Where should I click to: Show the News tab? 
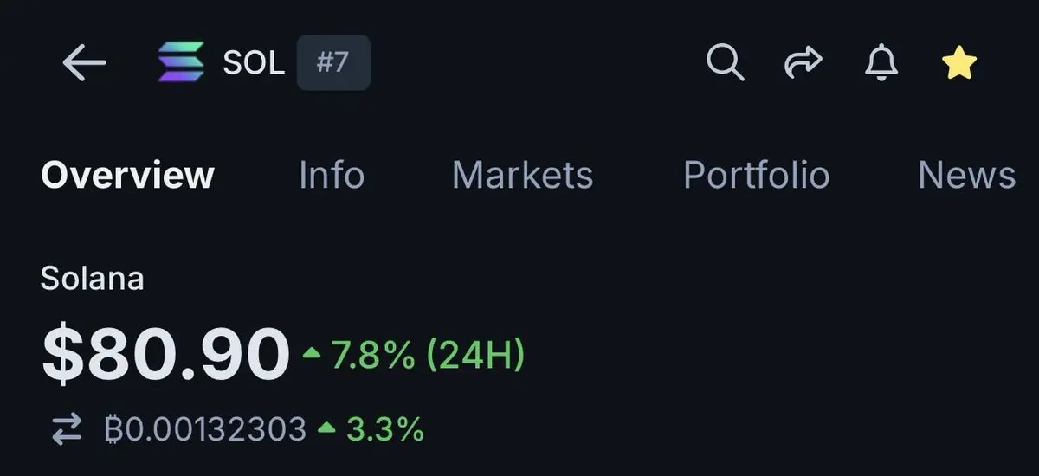(966, 176)
